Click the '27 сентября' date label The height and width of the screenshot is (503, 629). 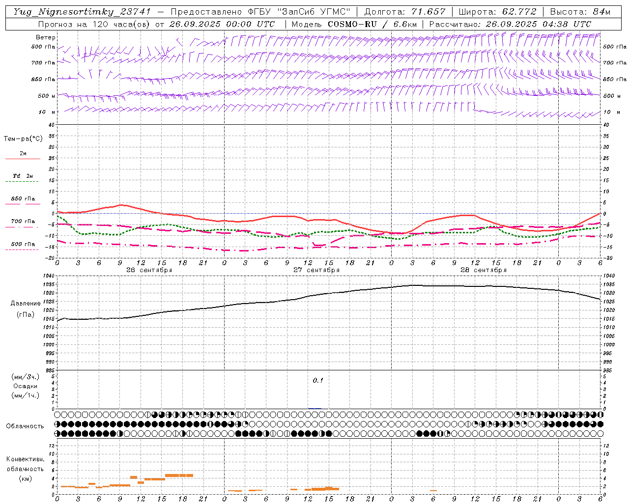click(x=316, y=270)
